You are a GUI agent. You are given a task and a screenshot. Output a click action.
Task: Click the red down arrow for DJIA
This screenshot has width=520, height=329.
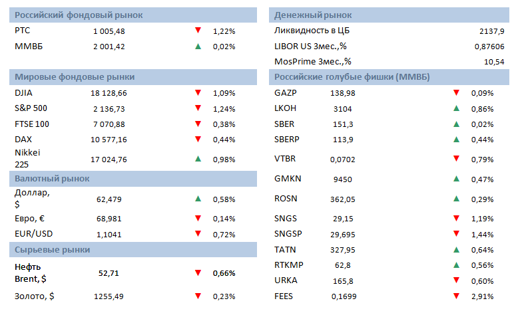click(198, 92)
